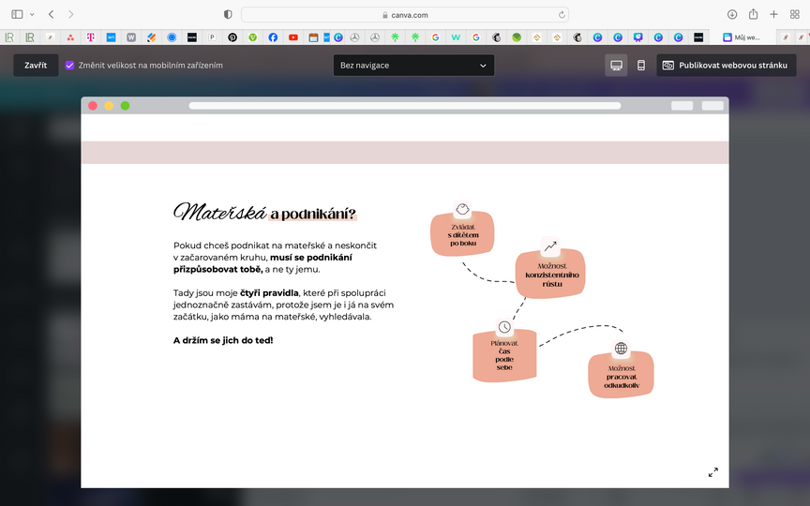The image size is (810, 506).
Task: Click the Plánovat čas podle sebe box
Action: (504, 355)
